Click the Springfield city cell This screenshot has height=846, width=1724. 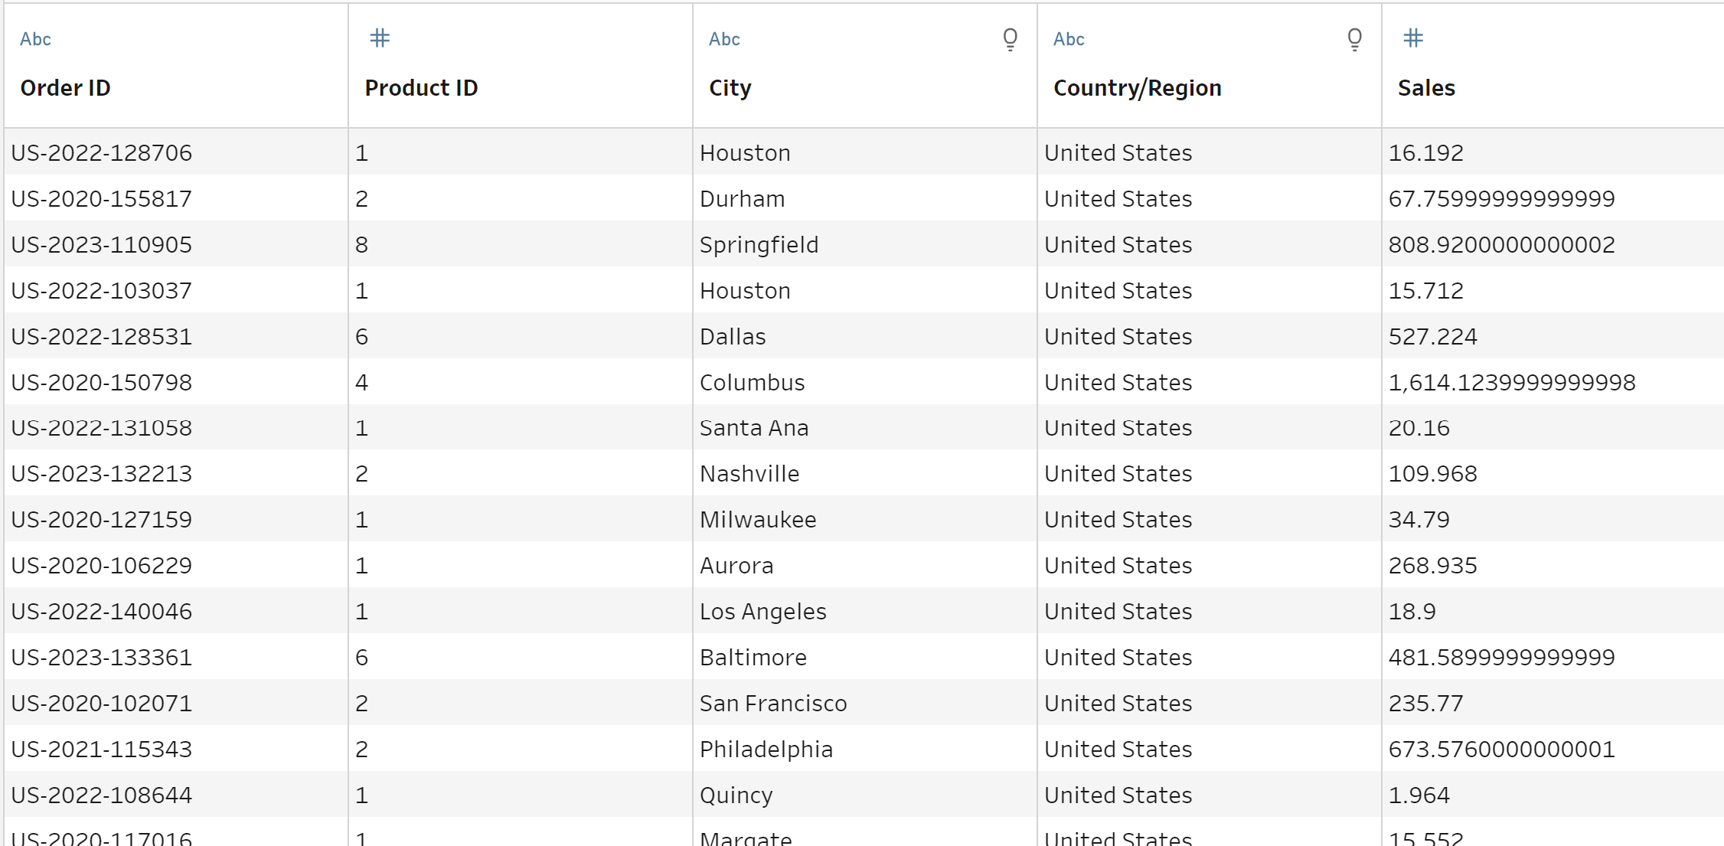pos(759,245)
